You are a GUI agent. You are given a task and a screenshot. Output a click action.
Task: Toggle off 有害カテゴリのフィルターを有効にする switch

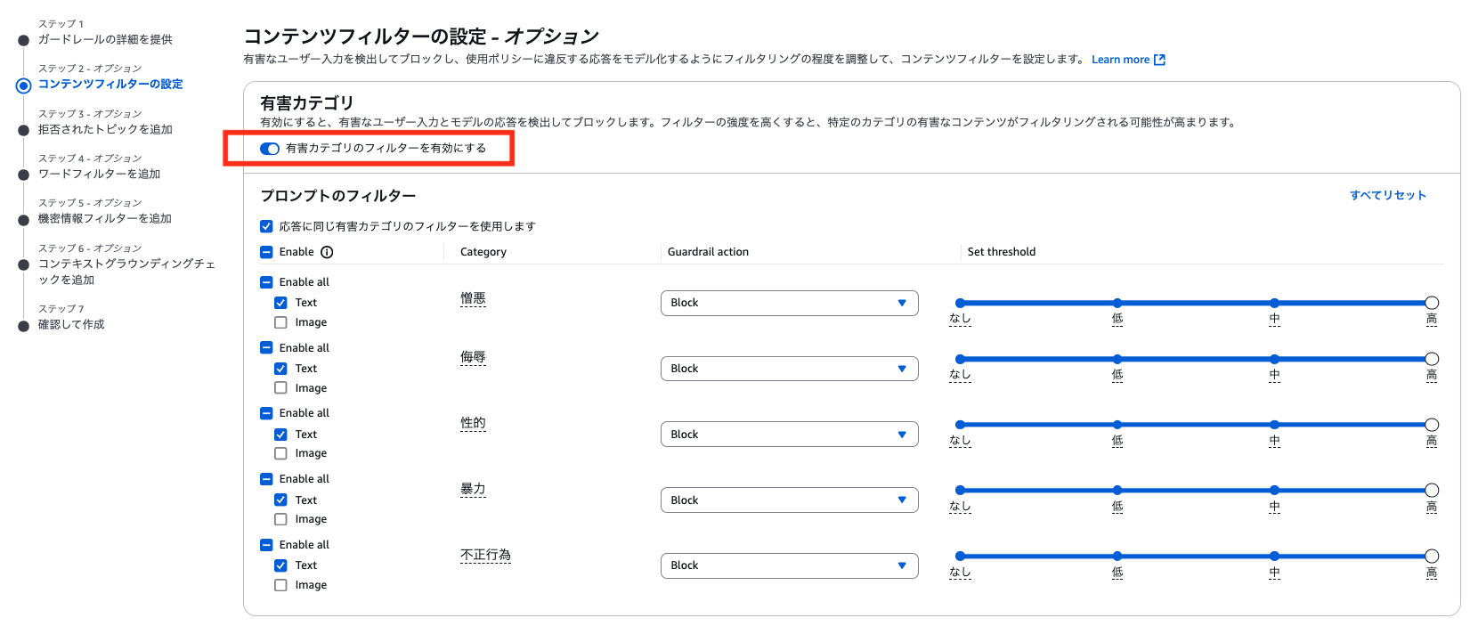(270, 149)
